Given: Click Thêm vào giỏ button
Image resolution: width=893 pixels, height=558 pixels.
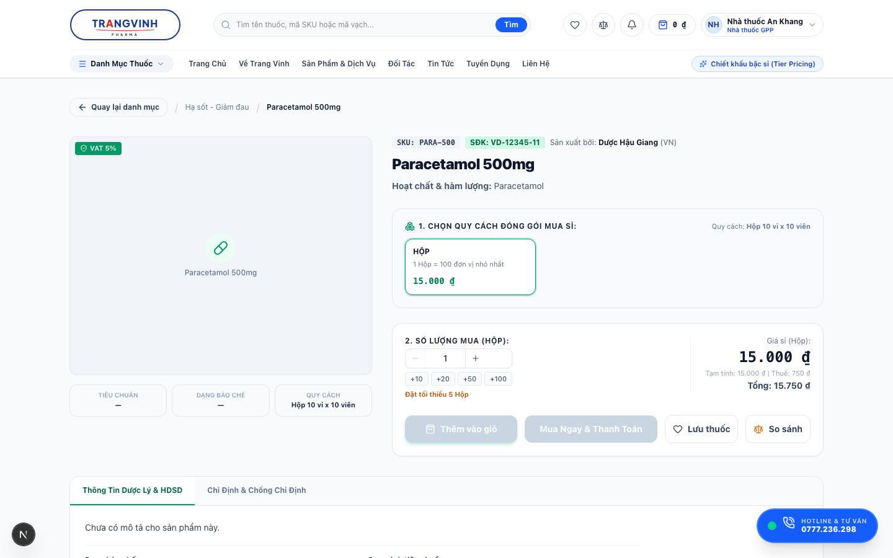Looking at the screenshot, I should 461,429.
